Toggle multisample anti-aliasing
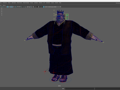 click(x=21, y=7)
